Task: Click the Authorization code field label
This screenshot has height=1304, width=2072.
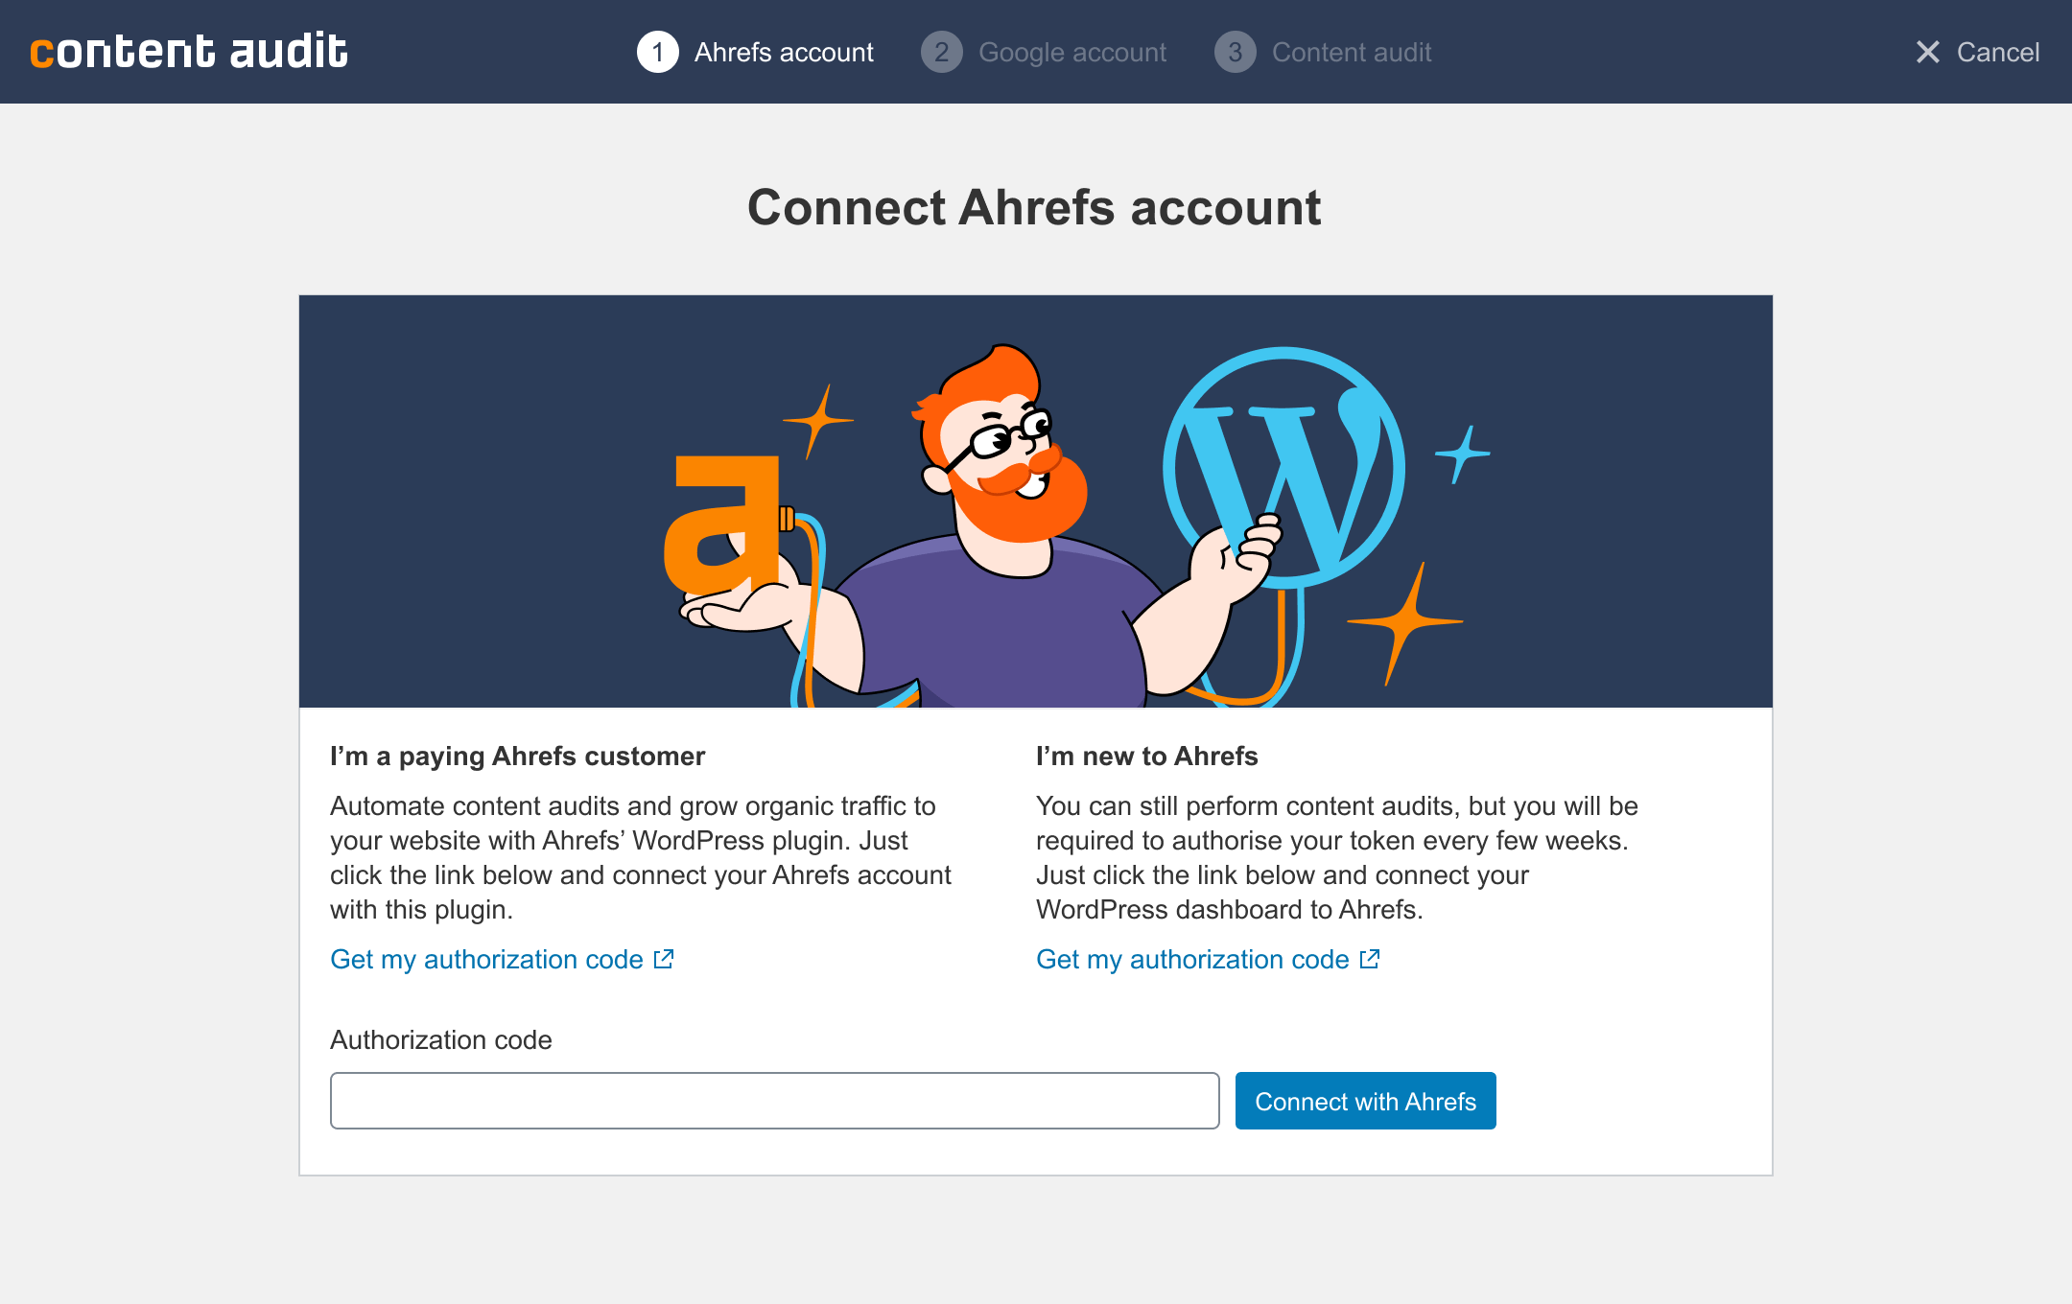Action: (x=440, y=1039)
